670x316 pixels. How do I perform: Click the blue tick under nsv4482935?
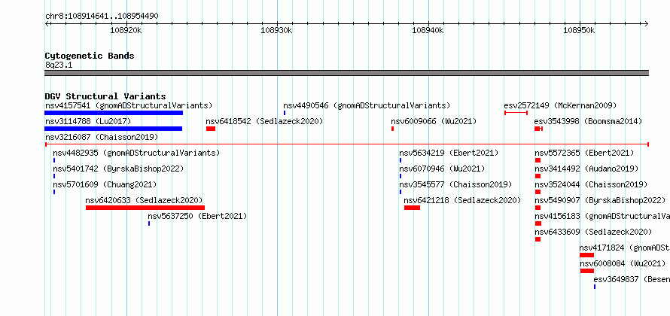tap(54, 160)
